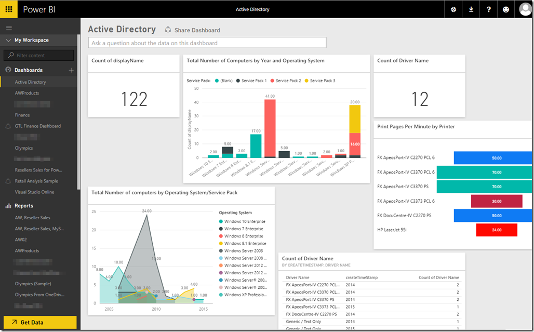Open the Olympics dashboard

click(x=24, y=148)
